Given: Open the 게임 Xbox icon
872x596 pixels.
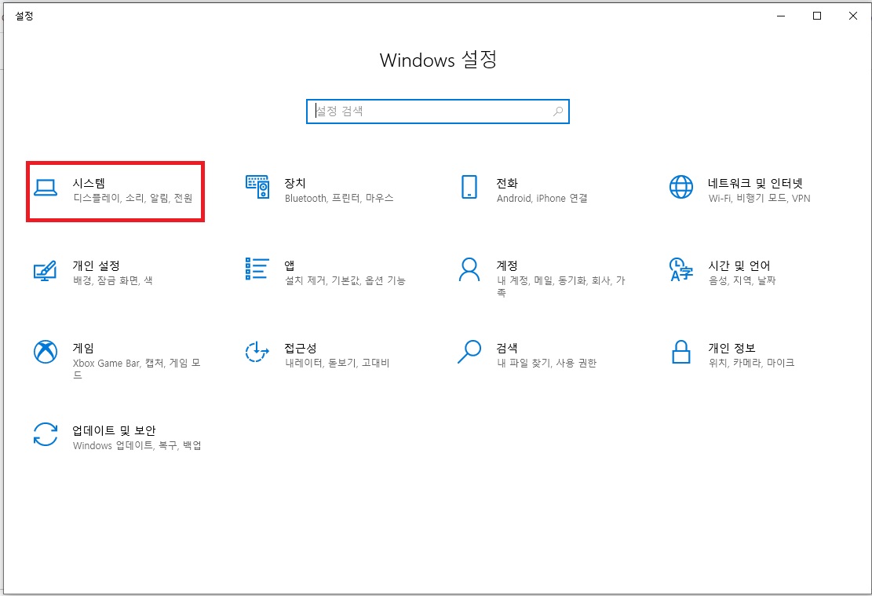Looking at the screenshot, I should (46, 352).
